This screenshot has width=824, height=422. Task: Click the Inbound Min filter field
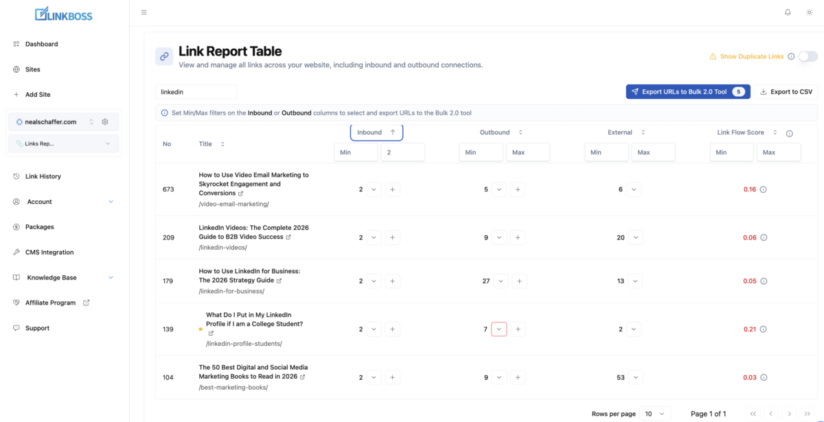point(356,152)
